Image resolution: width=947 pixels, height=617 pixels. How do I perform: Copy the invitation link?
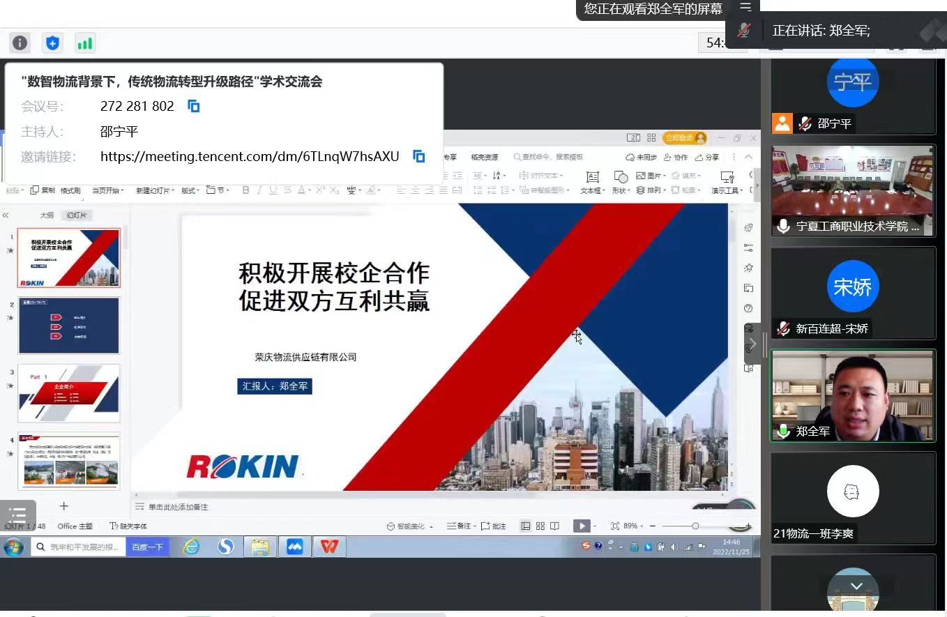[x=418, y=156]
